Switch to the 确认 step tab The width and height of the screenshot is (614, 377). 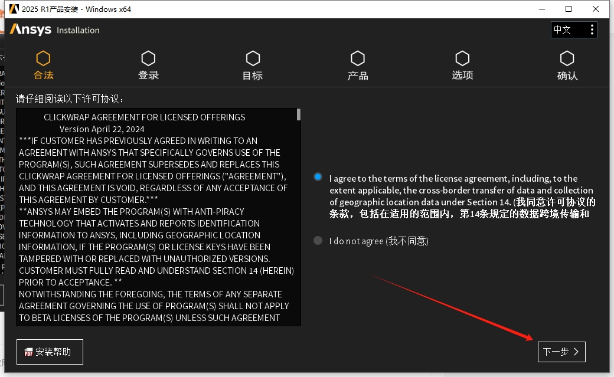[567, 57]
